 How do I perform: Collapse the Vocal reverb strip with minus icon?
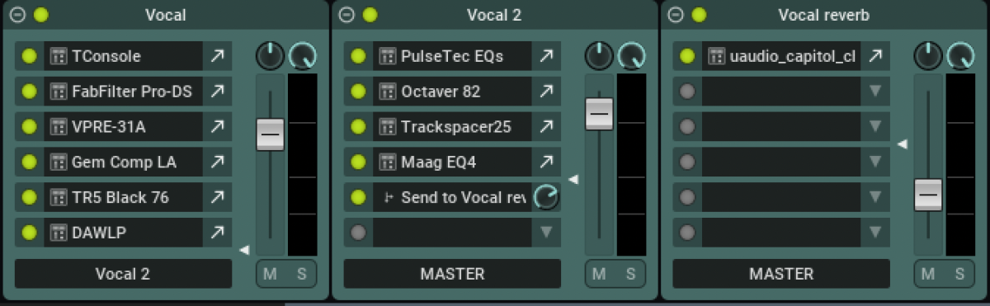676,15
